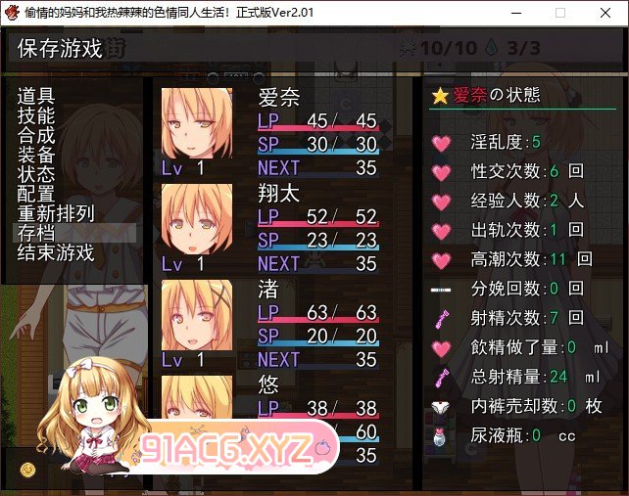The height and width of the screenshot is (496, 629).
Task: Choose 重新排列 to reorder the party
Action: 56,213
